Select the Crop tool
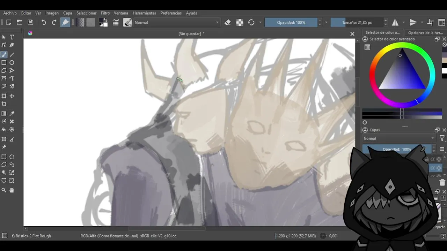Image resolution: width=447 pixels, height=251 pixels. coord(4,104)
